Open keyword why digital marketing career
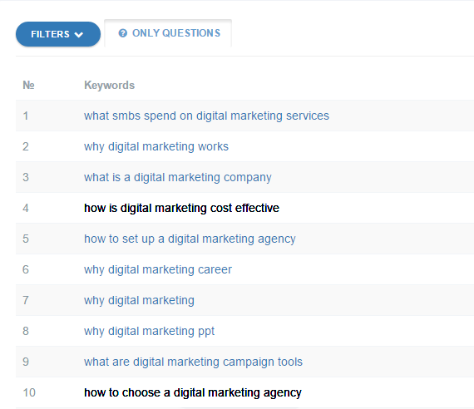The width and height of the screenshot is (474, 409). coord(158,269)
